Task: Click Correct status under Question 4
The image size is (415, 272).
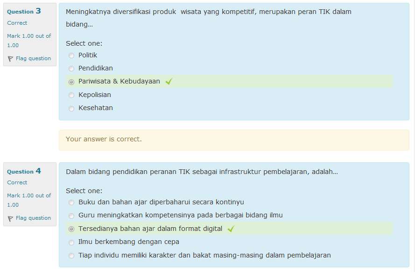Action: coord(17,182)
